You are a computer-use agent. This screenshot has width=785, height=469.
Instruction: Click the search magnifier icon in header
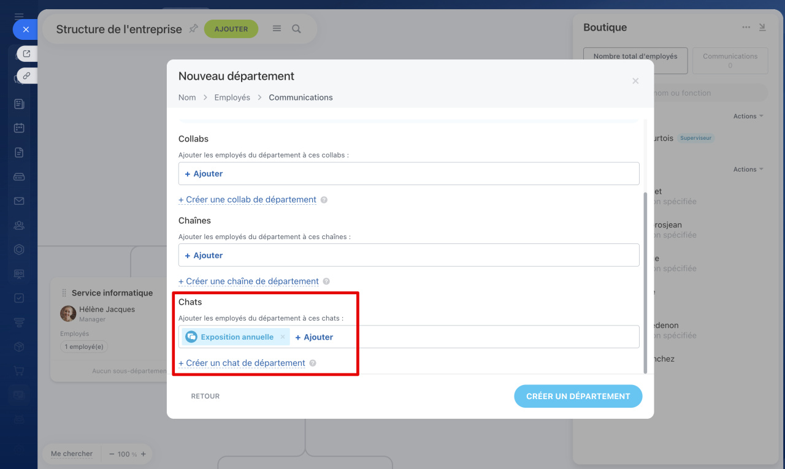coord(296,29)
